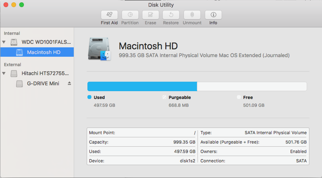Click the WDC hard disk icon
Screen dimensions: 322x178
[x=14, y=42]
